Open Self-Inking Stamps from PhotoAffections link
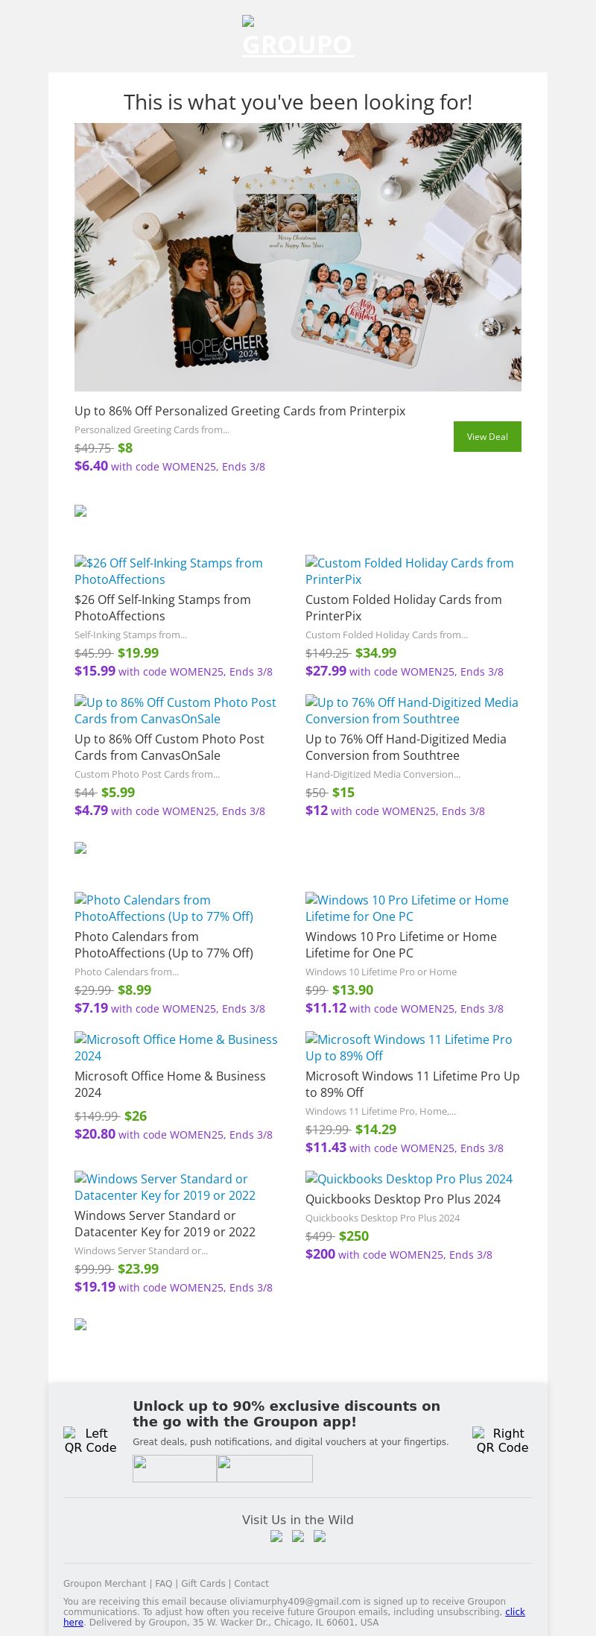 (x=168, y=571)
